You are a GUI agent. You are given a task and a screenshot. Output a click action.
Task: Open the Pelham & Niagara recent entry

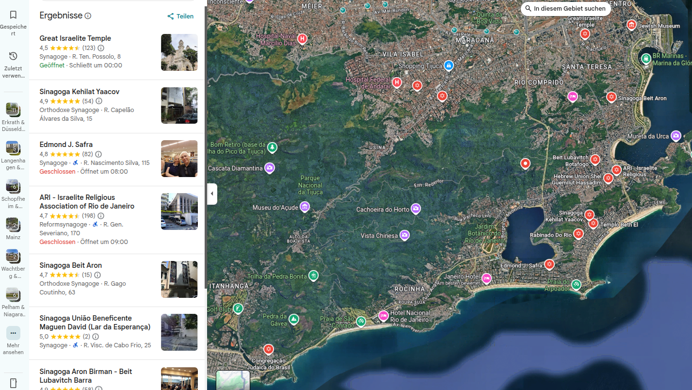(12, 294)
